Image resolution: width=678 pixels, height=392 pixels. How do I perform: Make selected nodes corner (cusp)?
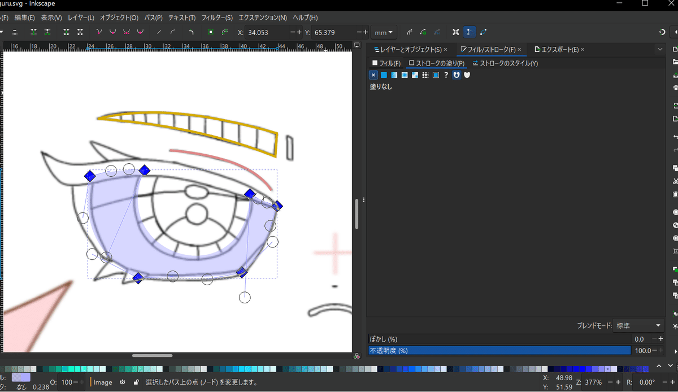coord(99,32)
